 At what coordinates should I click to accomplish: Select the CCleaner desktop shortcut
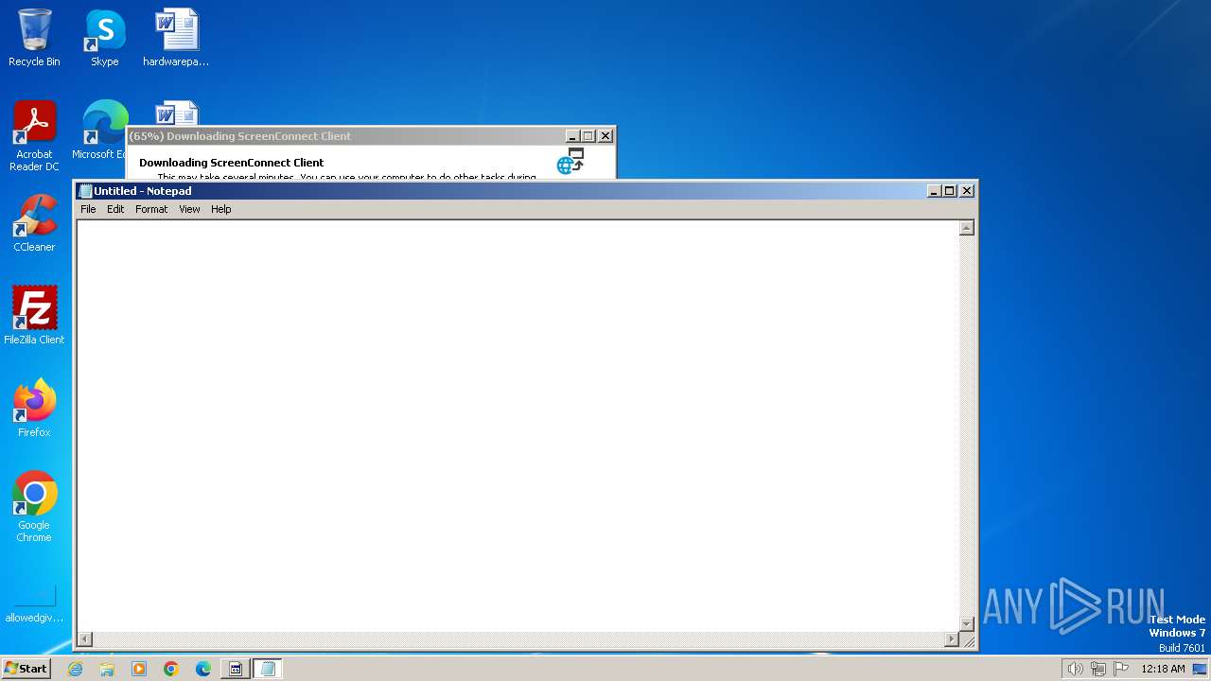[x=34, y=223]
